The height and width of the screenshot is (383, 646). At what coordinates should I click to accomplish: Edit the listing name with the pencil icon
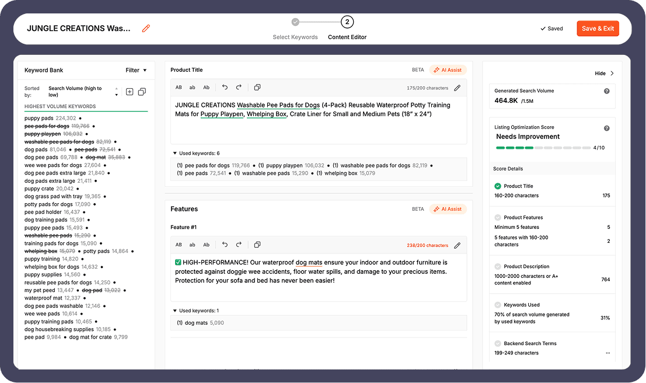146,29
